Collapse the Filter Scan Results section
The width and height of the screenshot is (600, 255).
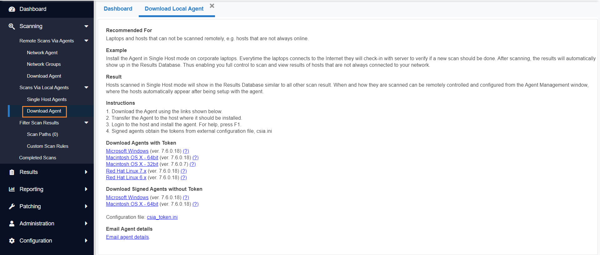[86, 123]
